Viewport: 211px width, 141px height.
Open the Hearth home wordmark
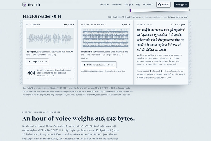point(34,4)
